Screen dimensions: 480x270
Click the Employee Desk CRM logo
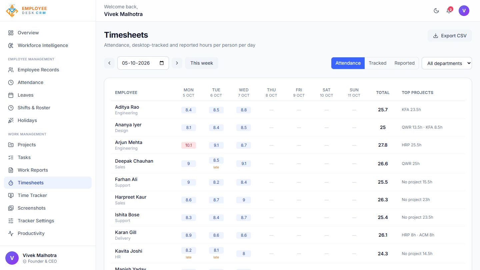(27, 11)
